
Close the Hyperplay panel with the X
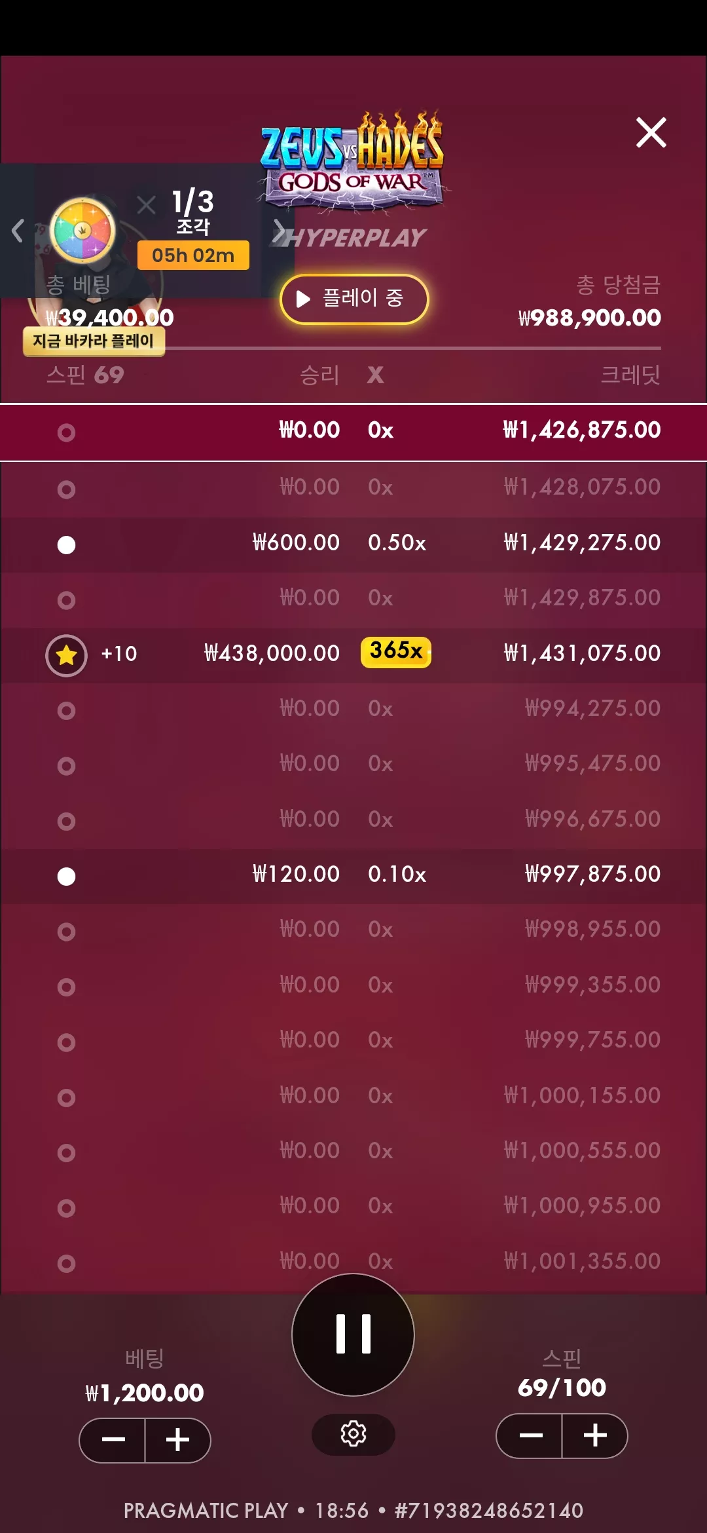pos(651,133)
